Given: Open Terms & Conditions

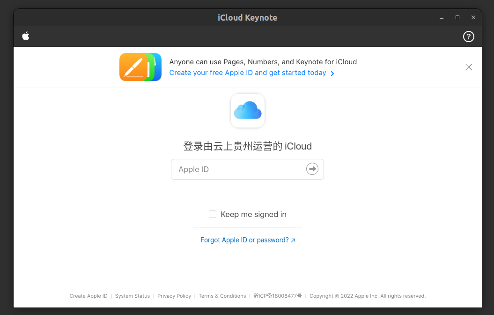Looking at the screenshot, I should point(222,296).
